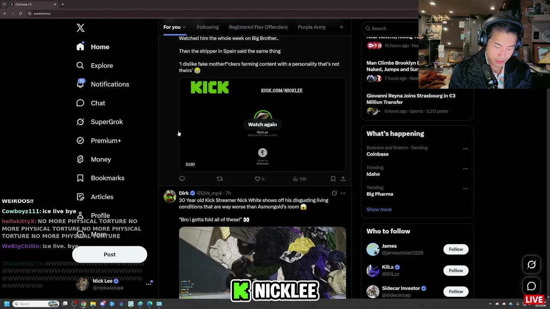Screen dimensions: 550x309
Task: Add a new timeline tab
Action: tap(342, 27)
